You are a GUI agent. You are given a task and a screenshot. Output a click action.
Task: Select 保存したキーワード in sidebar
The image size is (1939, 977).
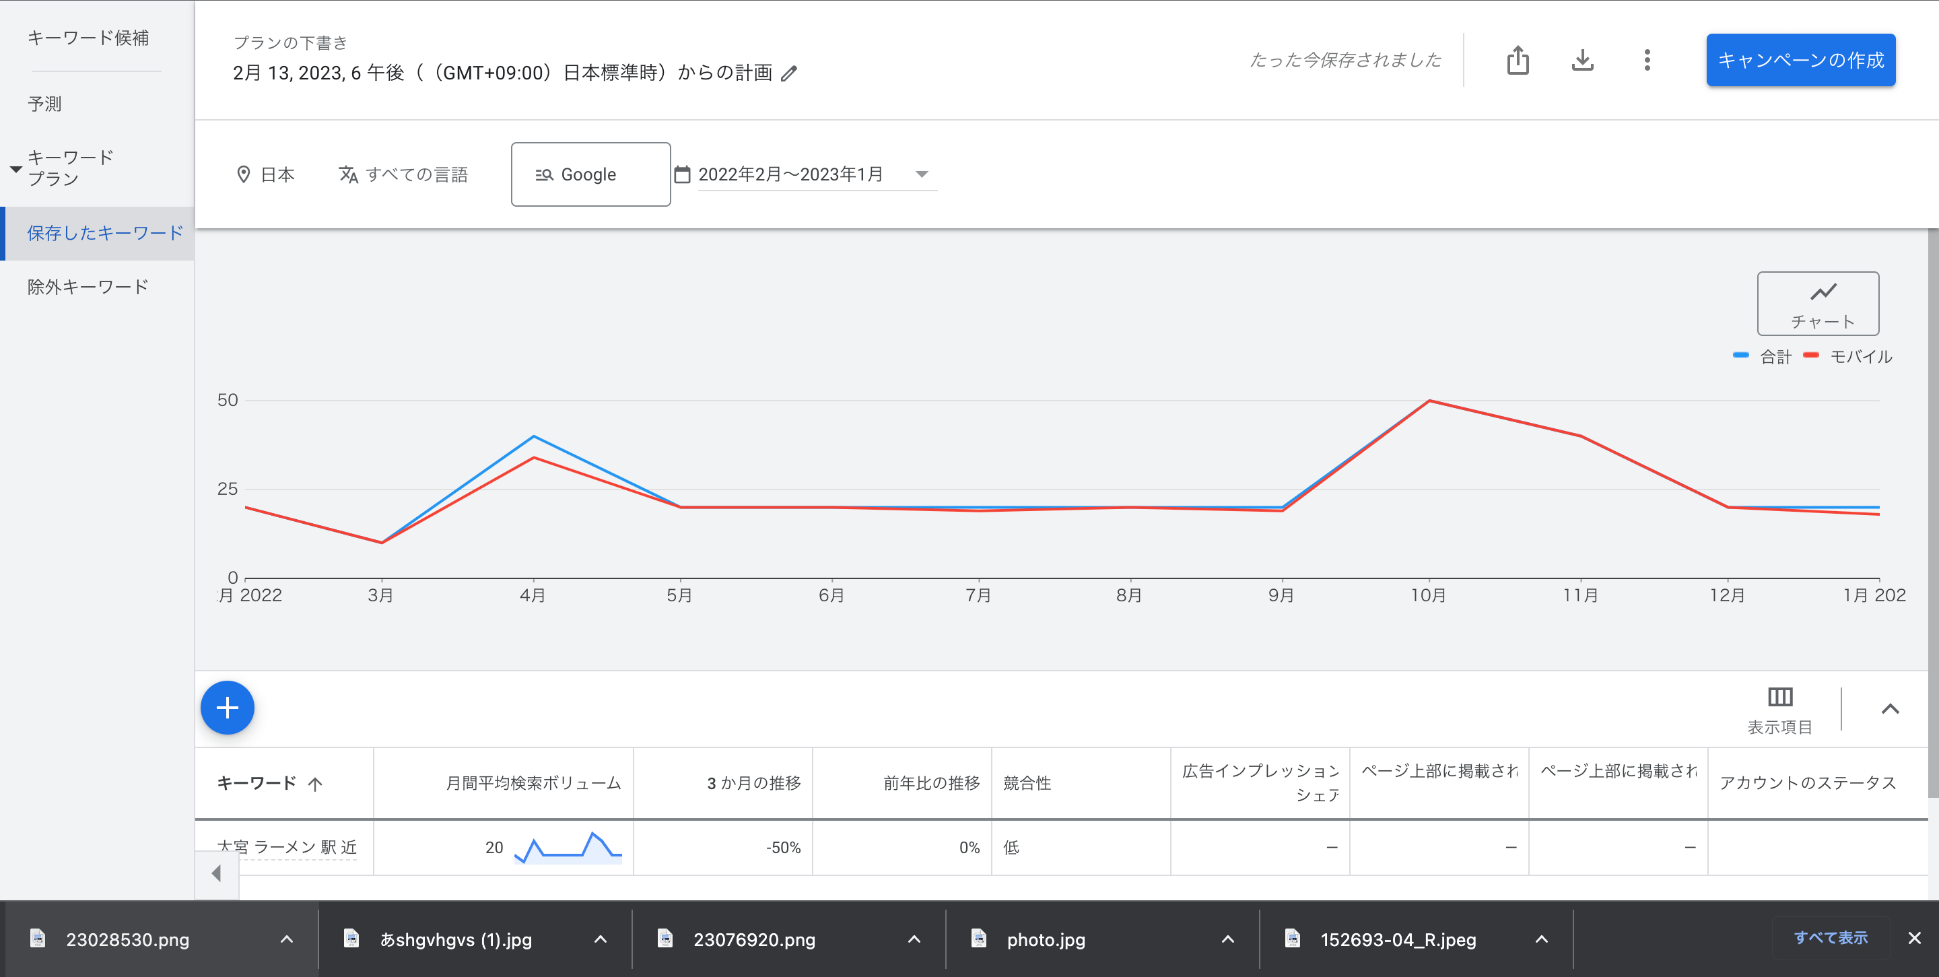click(x=104, y=234)
